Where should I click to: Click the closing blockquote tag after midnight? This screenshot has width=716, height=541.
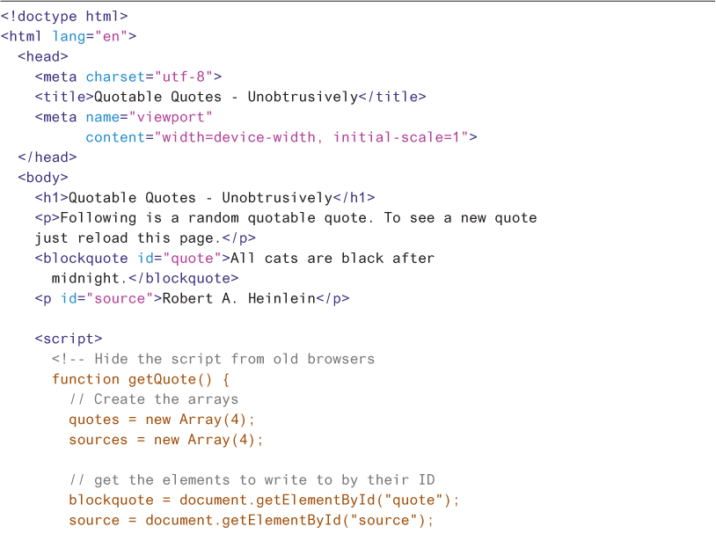pyautogui.click(x=183, y=278)
